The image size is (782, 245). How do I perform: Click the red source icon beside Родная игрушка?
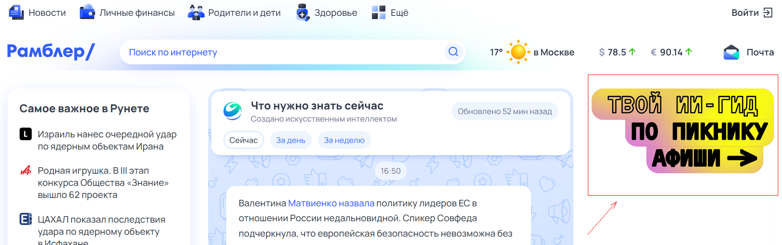pos(26,170)
